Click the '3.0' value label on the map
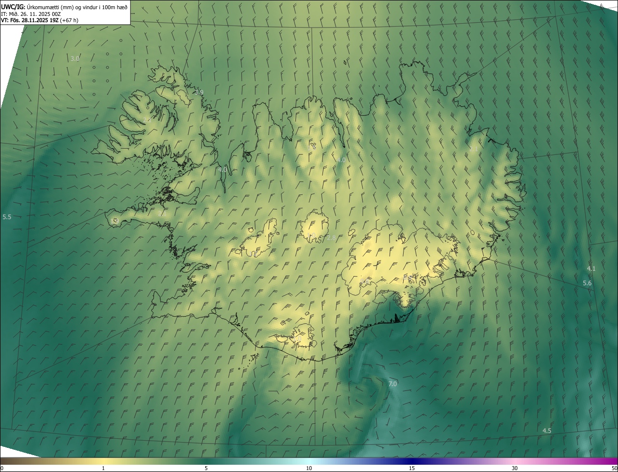 click(75, 59)
